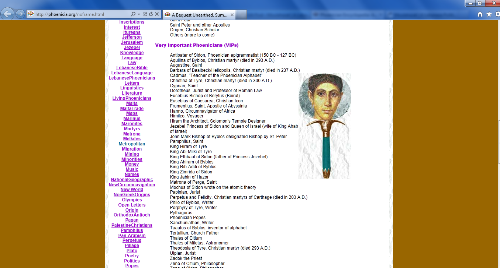Open the browser Home page icon
The image size is (500, 268).
[x=480, y=14]
